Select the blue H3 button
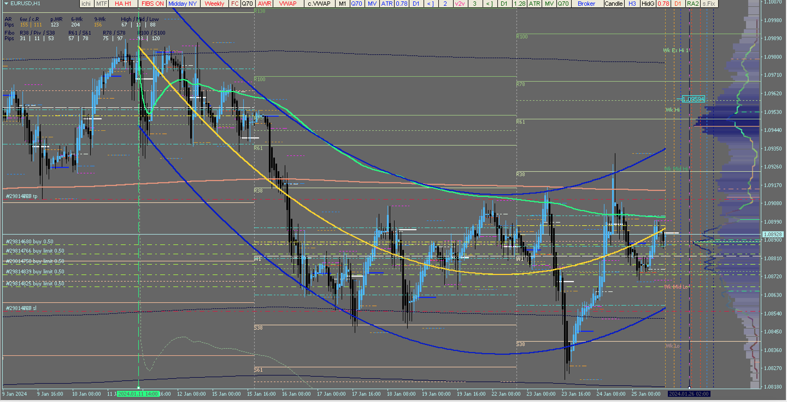This screenshot has height=402, width=787. (x=632, y=4)
